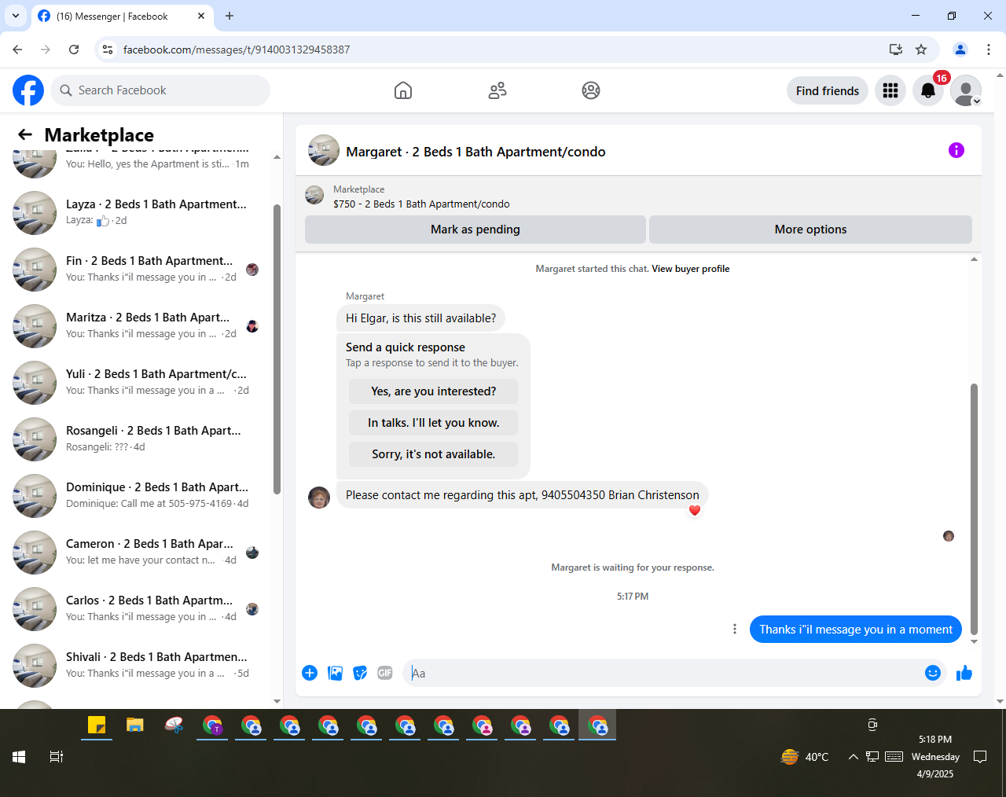Open Sticky Notes from the taskbar
The width and height of the screenshot is (1006, 797).
97,725
